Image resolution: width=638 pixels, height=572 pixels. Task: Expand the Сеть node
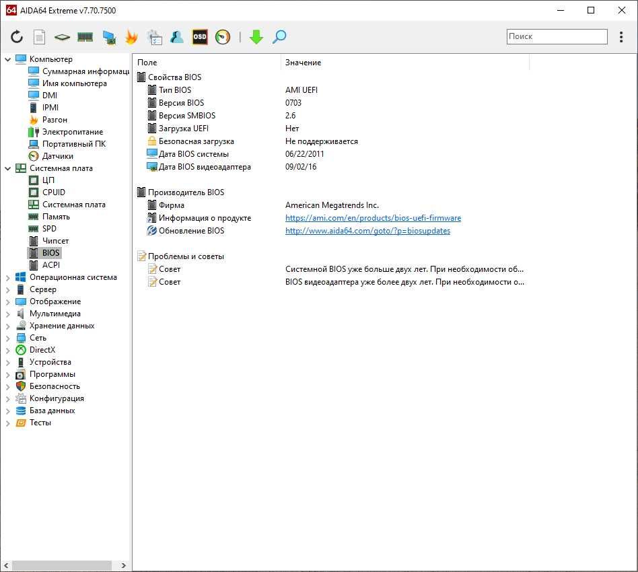point(7,338)
